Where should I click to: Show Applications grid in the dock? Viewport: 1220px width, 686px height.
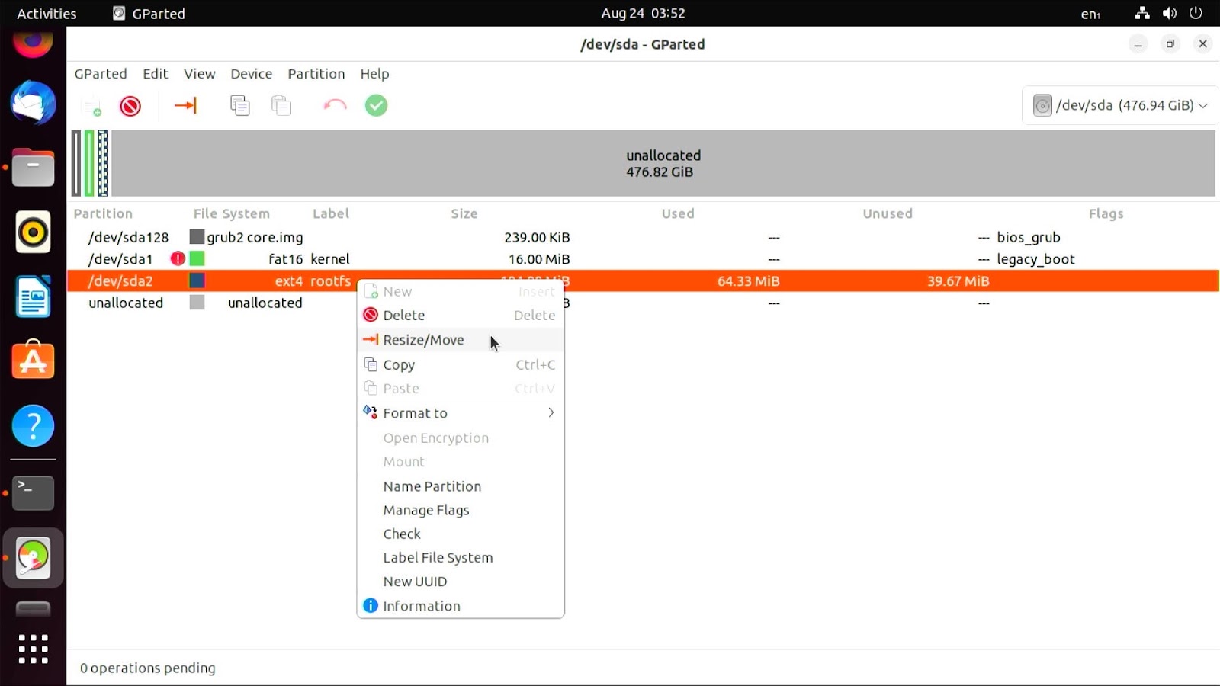point(33,649)
